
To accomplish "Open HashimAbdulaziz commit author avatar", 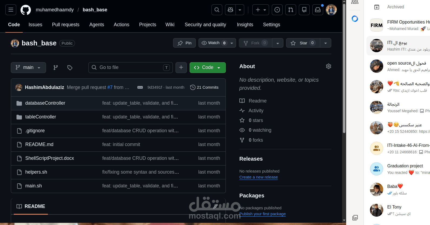I will tap(19, 87).
